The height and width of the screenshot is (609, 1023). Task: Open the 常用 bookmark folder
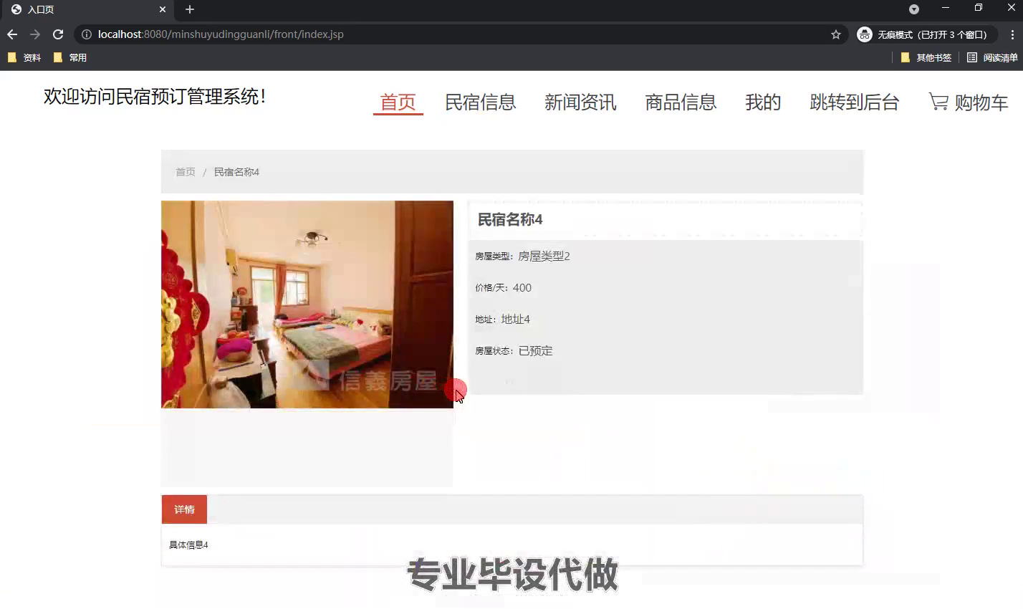[x=70, y=57]
